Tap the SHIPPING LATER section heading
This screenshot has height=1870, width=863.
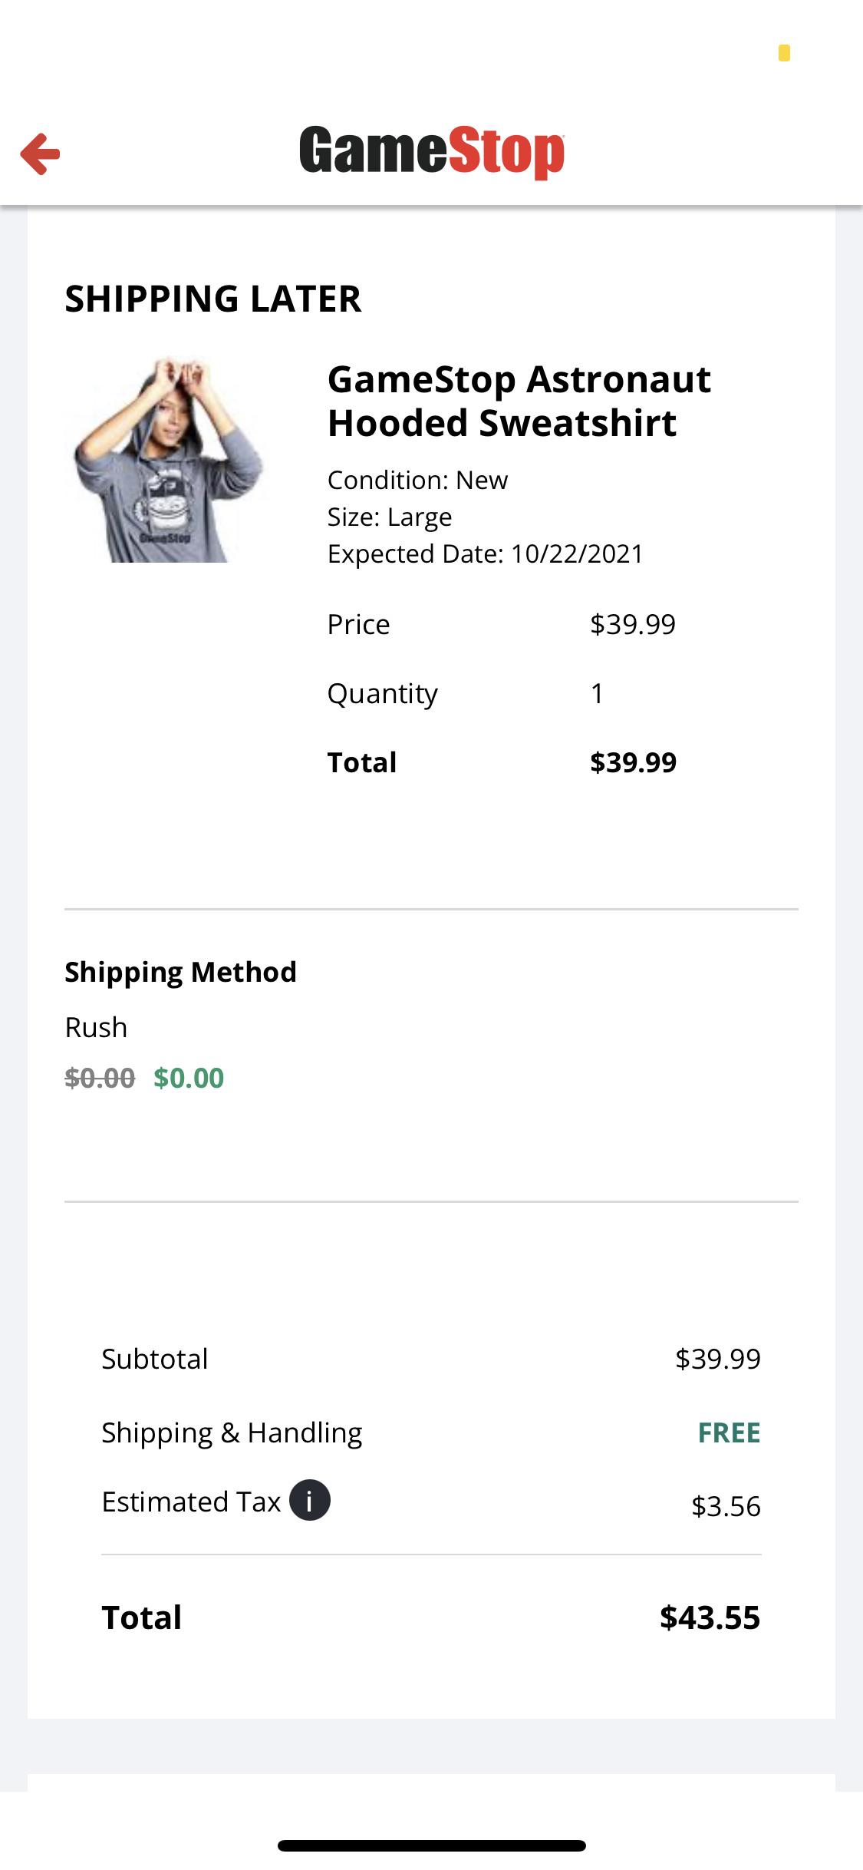(212, 299)
